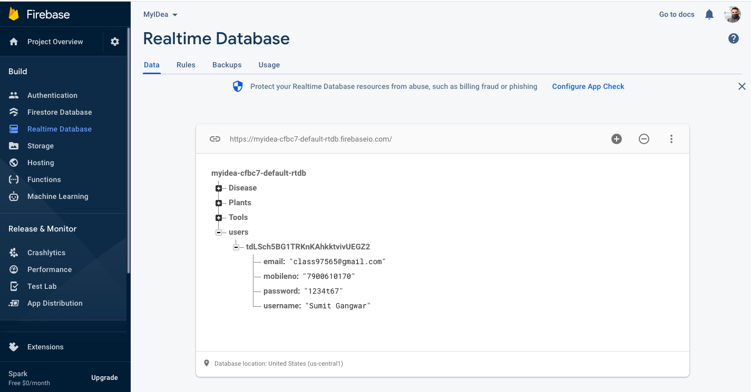Click Configure App Check link
Viewport: 751px width, 392px height.
pyautogui.click(x=588, y=86)
